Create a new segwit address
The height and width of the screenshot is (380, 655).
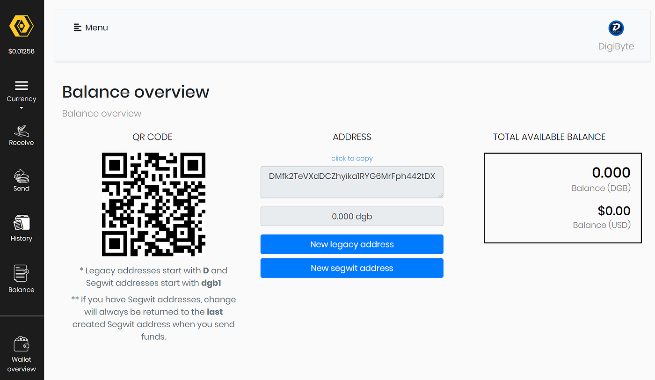(x=352, y=268)
